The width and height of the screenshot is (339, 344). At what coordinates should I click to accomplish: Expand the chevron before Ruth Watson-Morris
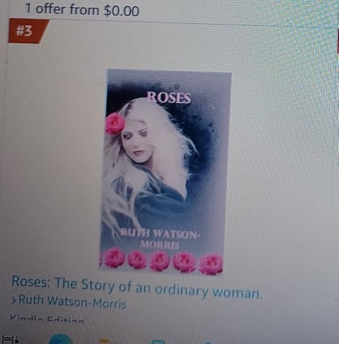pos(14,299)
